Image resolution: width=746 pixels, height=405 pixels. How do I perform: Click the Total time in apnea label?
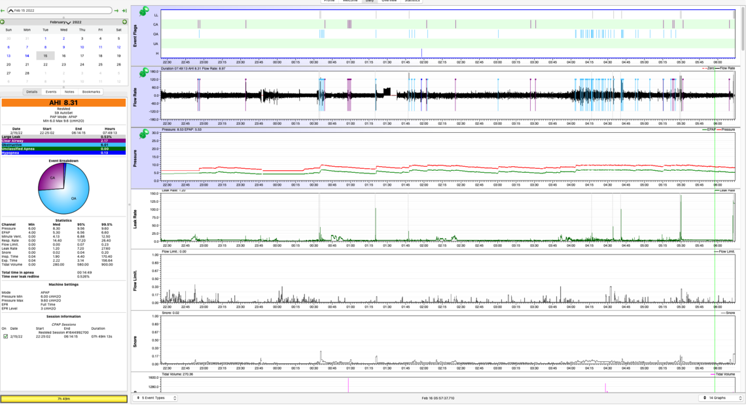(16, 273)
